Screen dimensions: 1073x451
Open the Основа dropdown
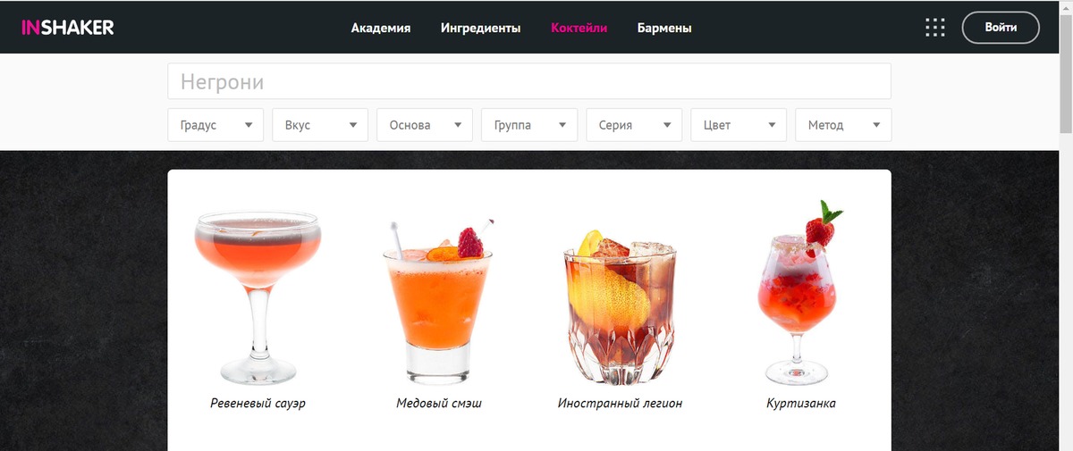tap(425, 125)
